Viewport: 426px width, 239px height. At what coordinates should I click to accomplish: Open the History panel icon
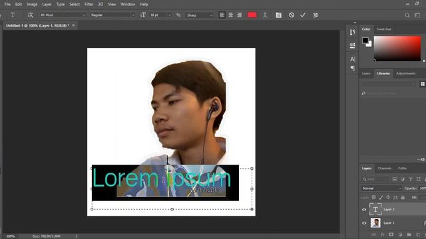click(x=352, y=33)
